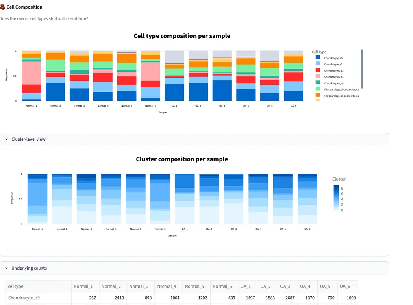Collapse the Underlying counts expander
Image resolution: width=413 pixels, height=305 pixels.
[x=194, y=268]
